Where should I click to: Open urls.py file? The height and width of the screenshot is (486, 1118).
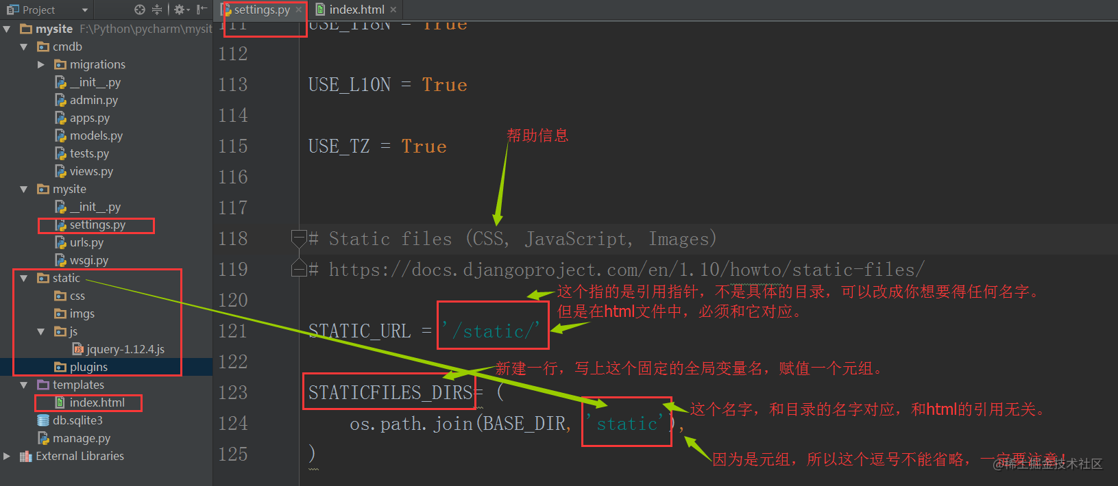(86, 242)
